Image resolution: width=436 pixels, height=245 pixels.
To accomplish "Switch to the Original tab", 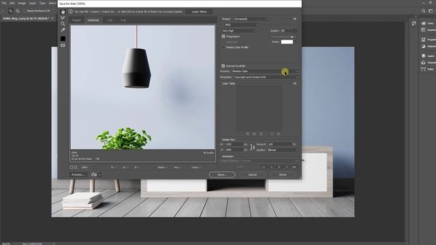I will 76,20.
